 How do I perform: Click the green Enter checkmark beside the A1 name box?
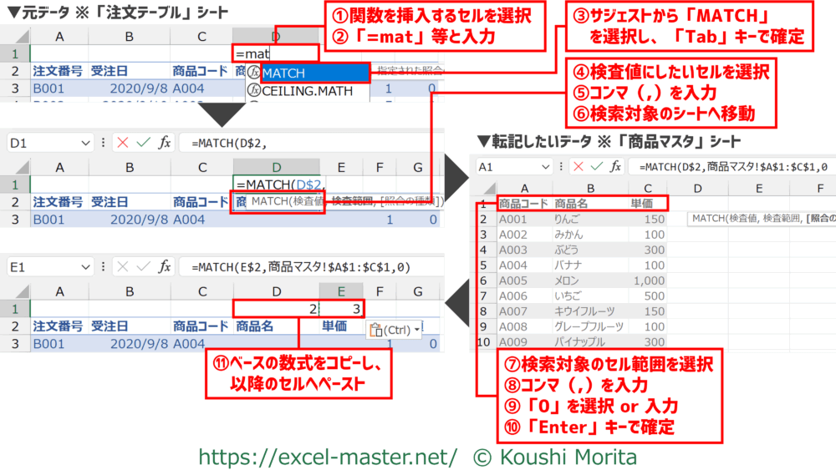599,166
